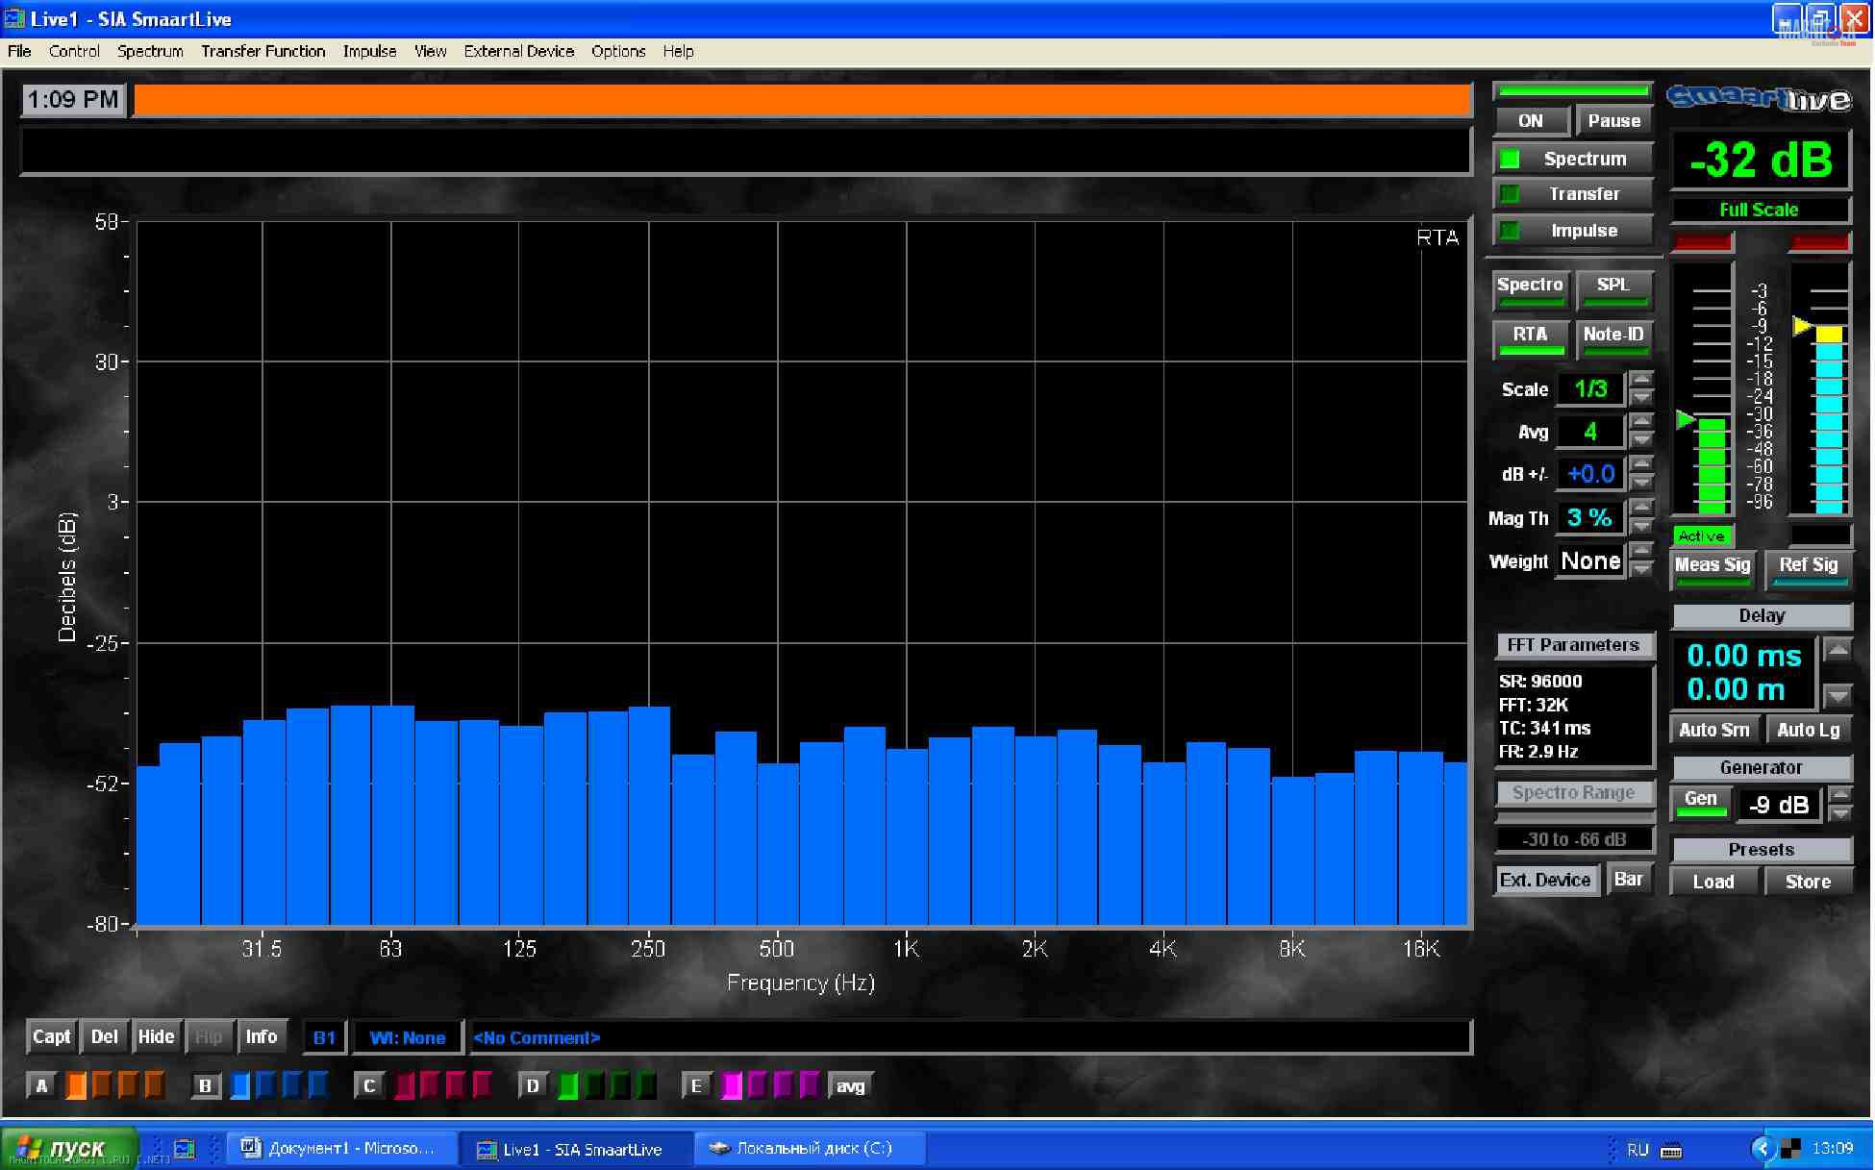Click the Load preset button
This screenshot has width=1875, height=1170.
click(1713, 882)
